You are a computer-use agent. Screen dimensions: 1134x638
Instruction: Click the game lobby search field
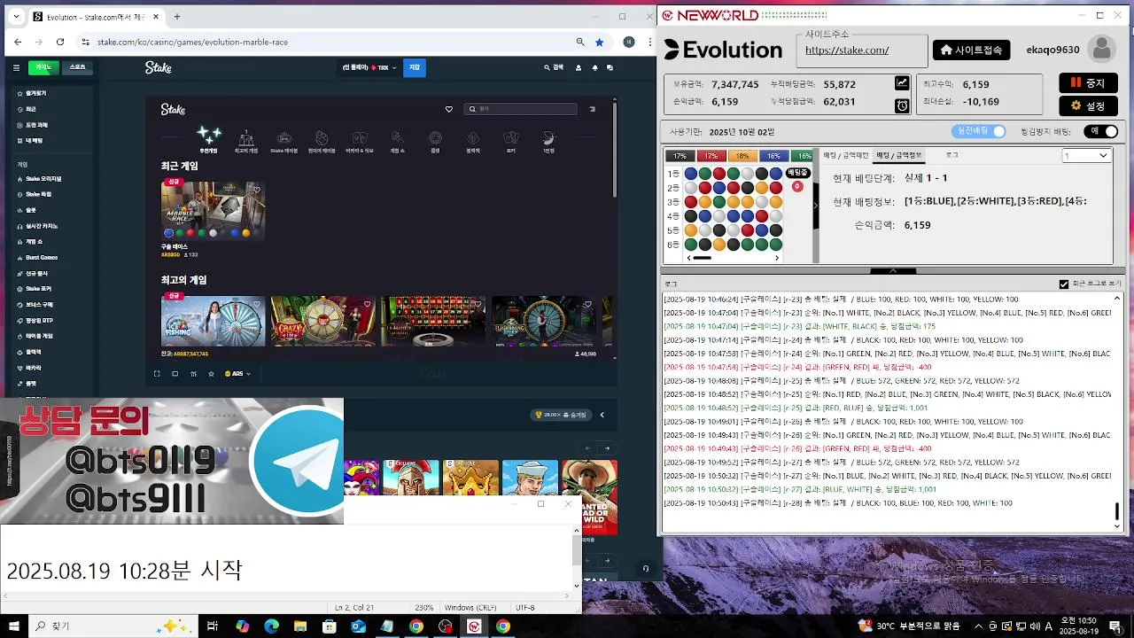[x=520, y=109]
